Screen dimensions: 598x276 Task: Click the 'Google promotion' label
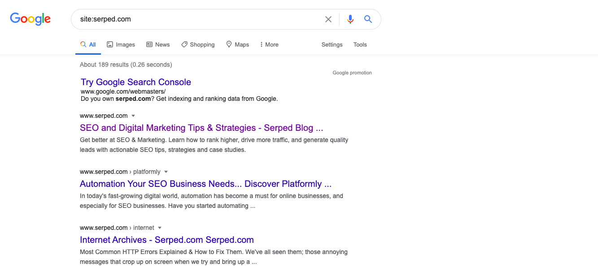coord(352,73)
